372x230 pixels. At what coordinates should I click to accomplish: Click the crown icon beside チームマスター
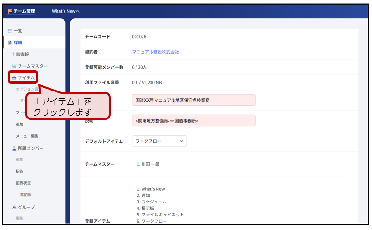tap(14, 66)
